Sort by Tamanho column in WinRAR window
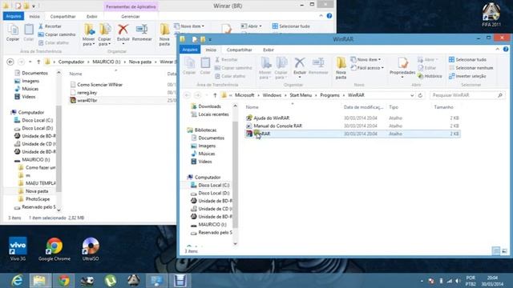The image size is (513, 288). click(443, 107)
